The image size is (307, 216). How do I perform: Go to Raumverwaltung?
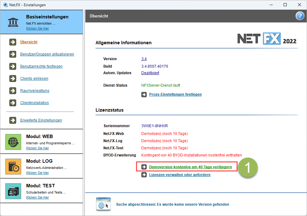pos(35,91)
